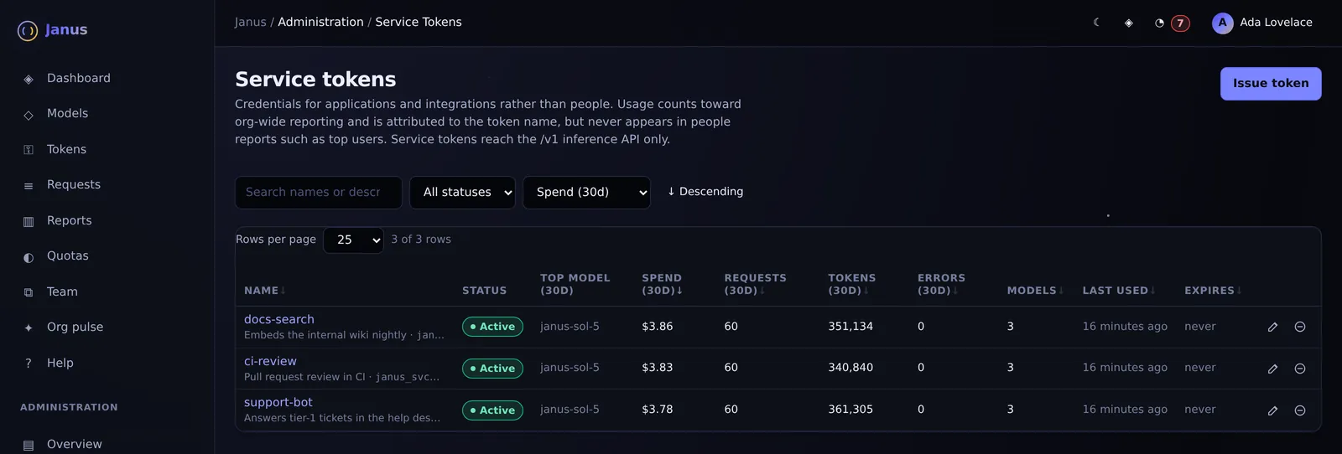Click the diamond icon in the top bar
Image resolution: width=1342 pixels, height=454 pixels.
(1129, 23)
